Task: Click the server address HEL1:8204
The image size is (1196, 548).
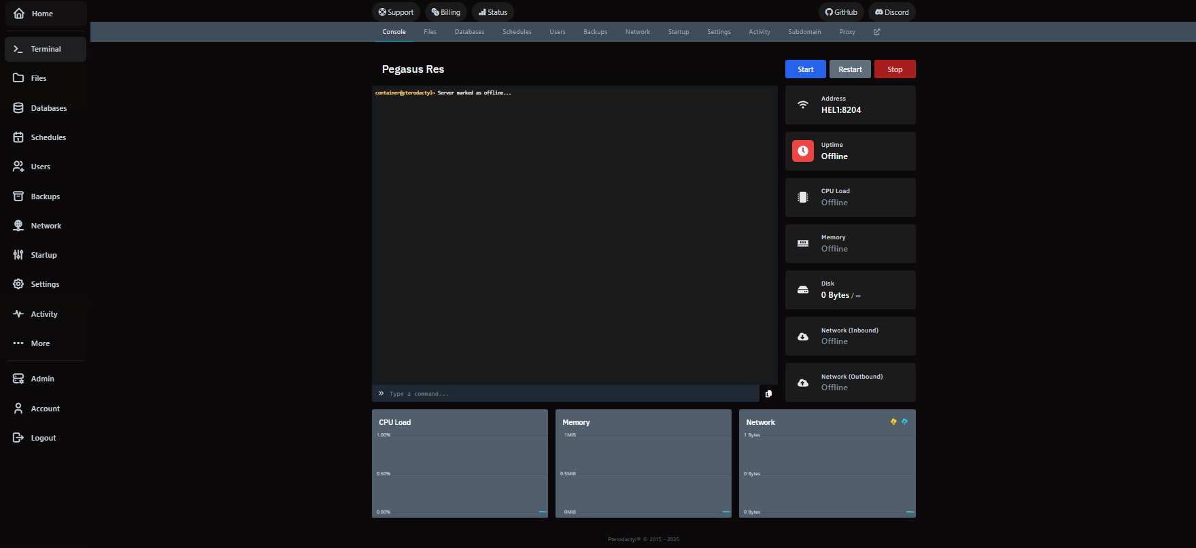Action: pos(841,110)
